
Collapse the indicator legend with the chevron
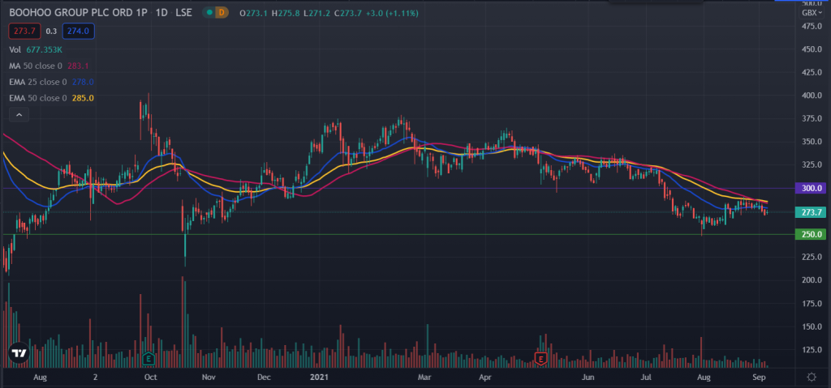point(19,114)
